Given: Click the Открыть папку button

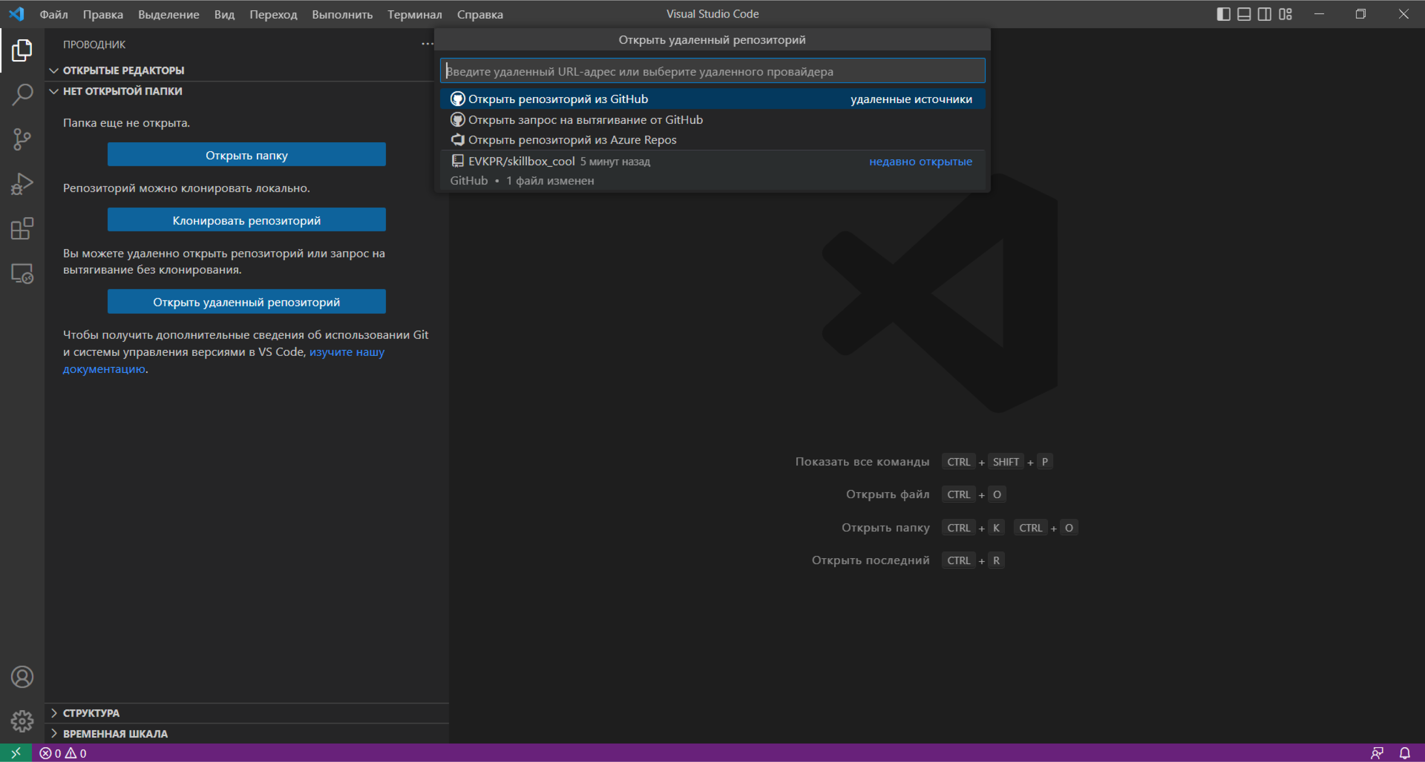Looking at the screenshot, I should point(247,155).
